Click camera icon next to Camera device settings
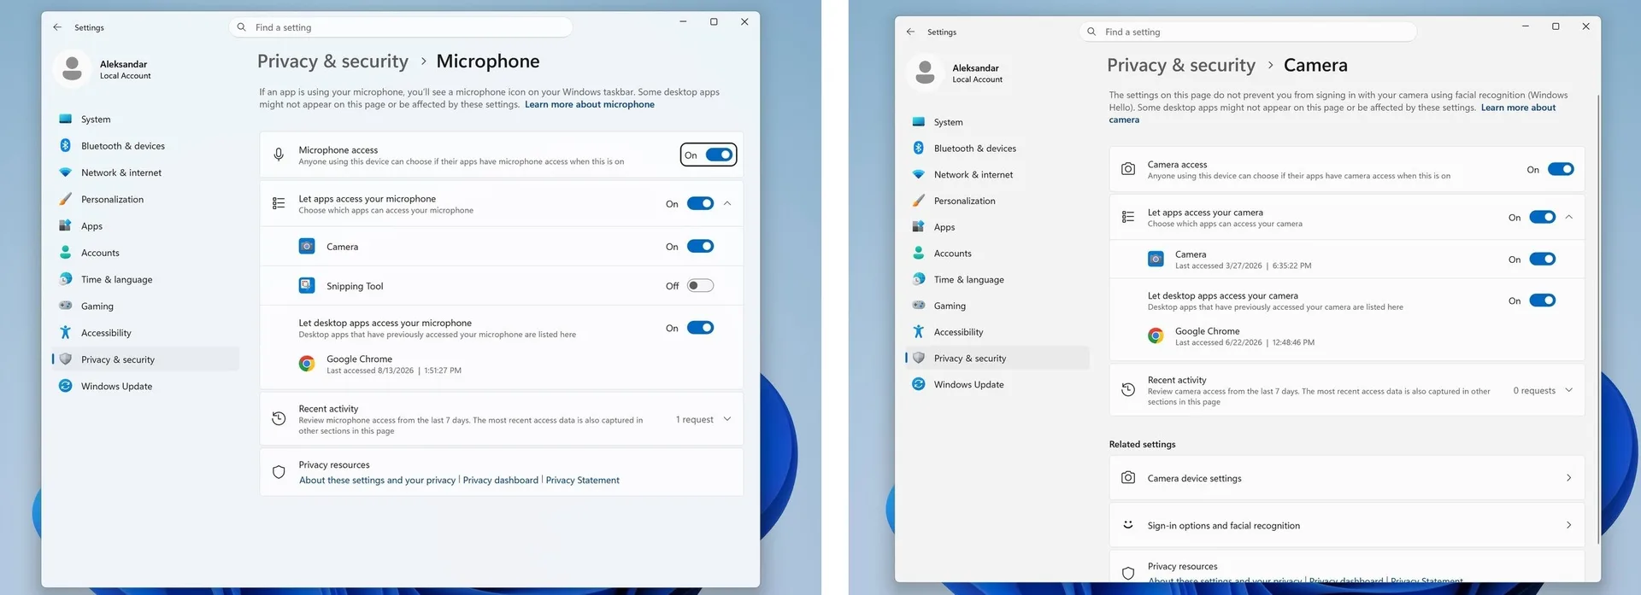1641x595 pixels. pos(1128,478)
